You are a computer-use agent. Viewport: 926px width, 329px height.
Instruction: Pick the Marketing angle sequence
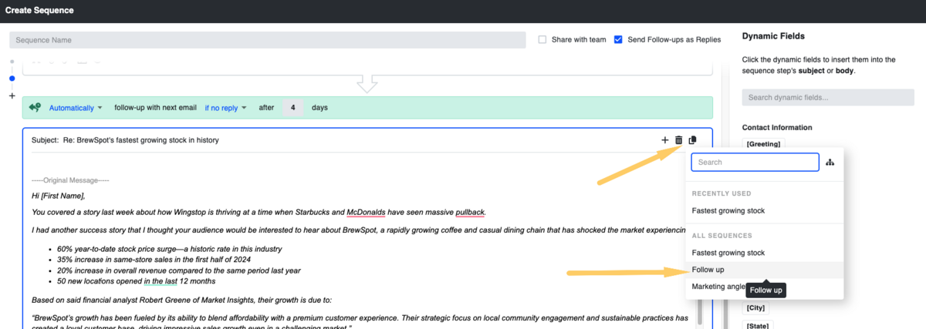pos(718,287)
